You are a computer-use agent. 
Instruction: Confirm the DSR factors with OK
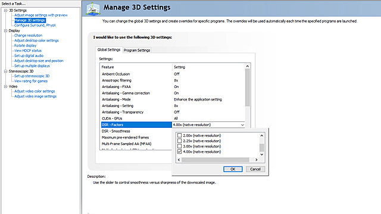[233, 169]
